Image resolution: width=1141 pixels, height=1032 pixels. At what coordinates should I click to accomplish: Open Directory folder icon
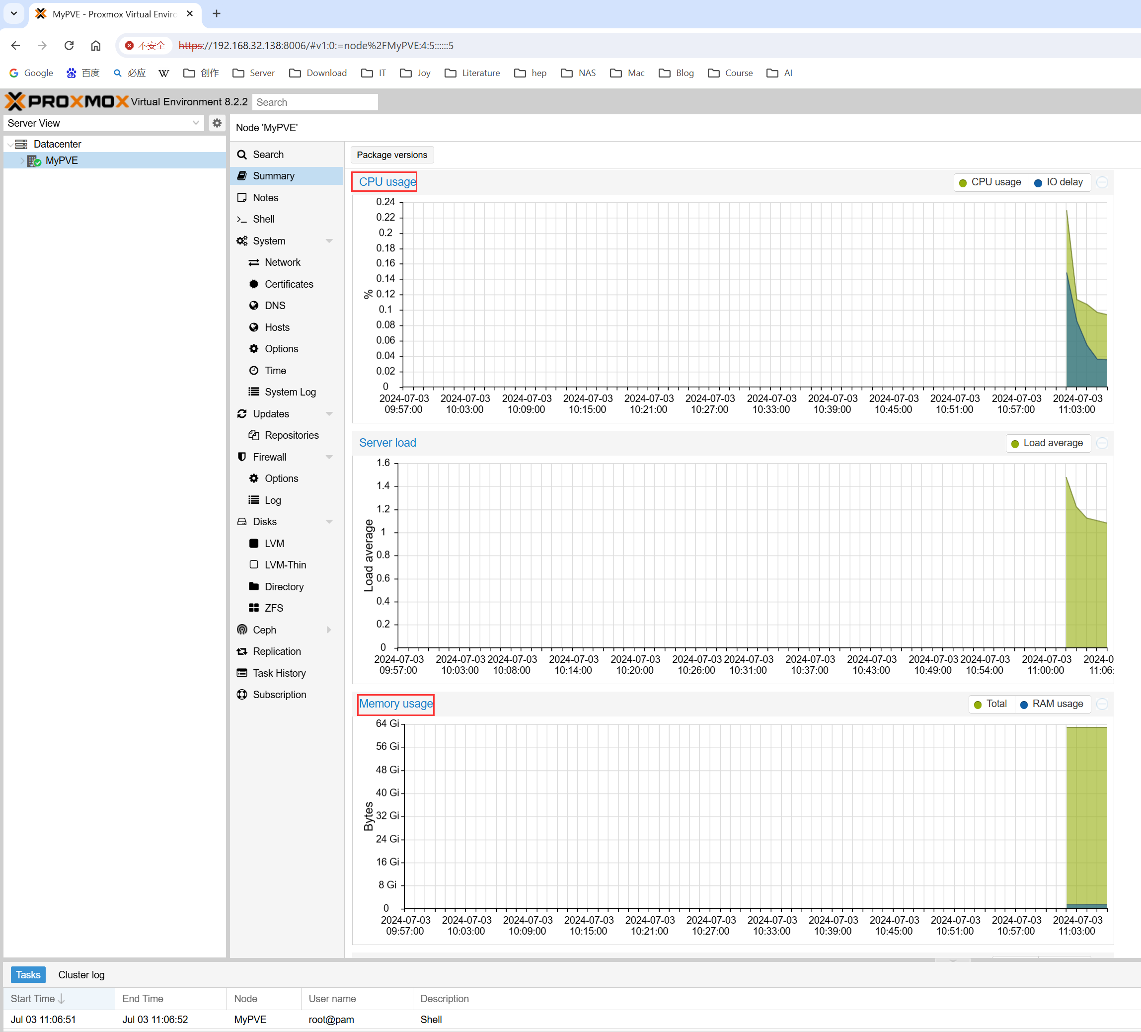click(x=253, y=586)
